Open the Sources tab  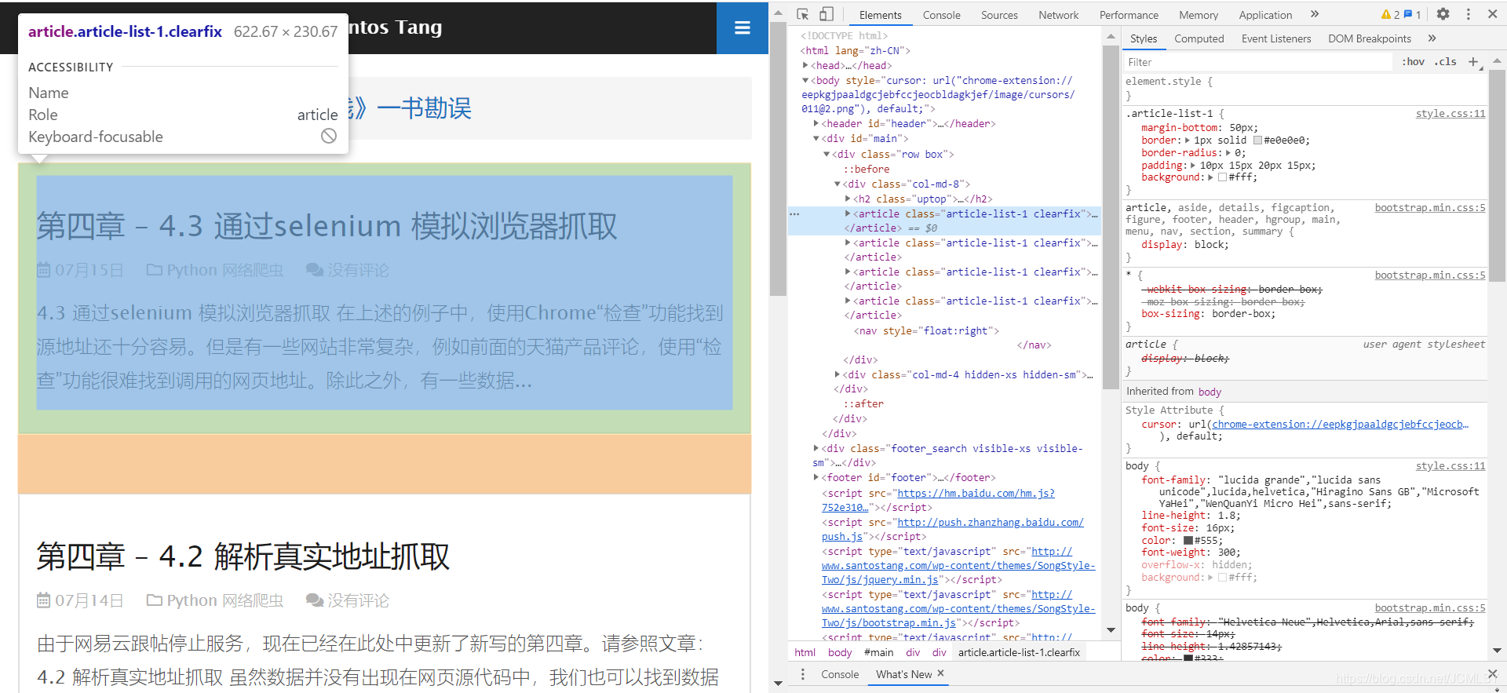click(999, 15)
